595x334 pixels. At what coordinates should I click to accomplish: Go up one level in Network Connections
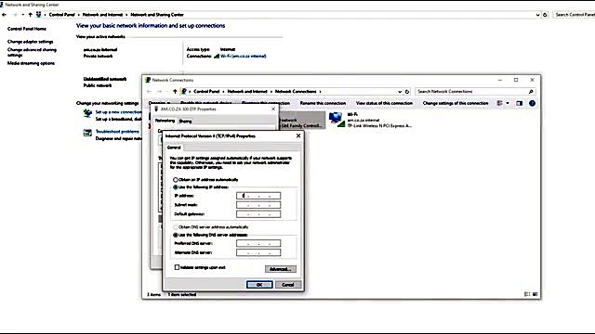175,91
